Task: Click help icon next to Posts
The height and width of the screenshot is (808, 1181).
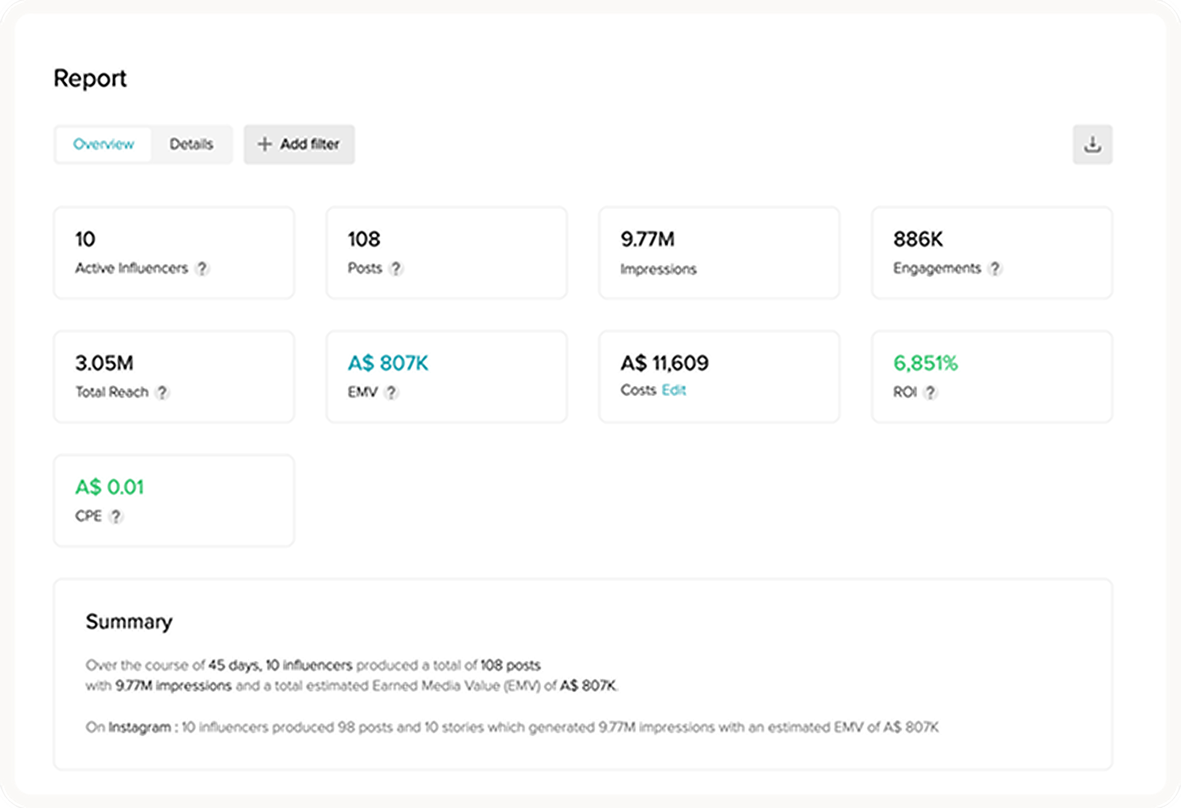Action: (x=396, y=269)
